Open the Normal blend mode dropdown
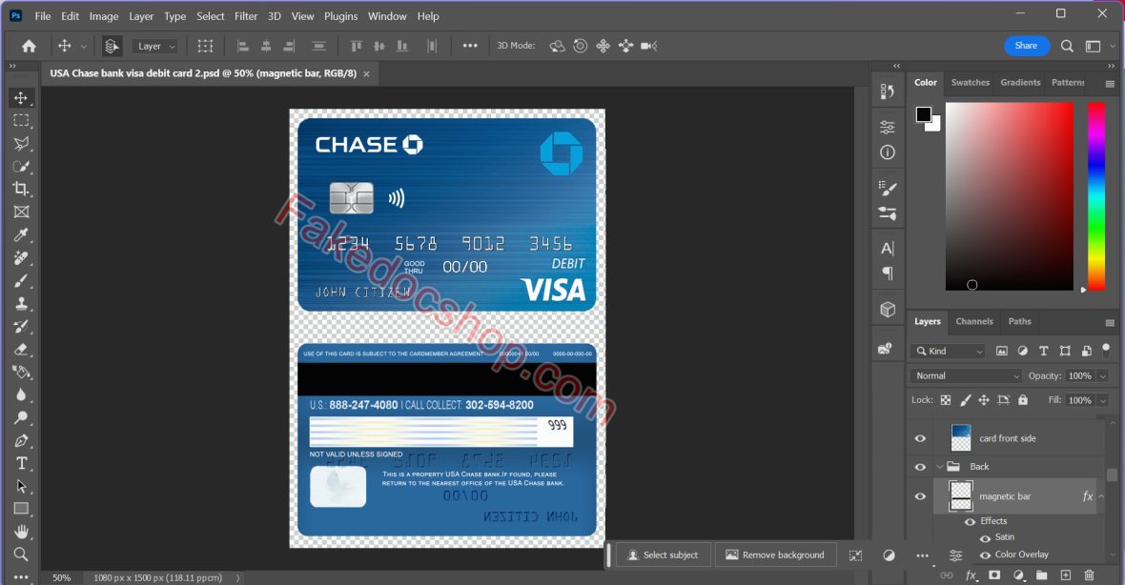 [x=966, y=376]
